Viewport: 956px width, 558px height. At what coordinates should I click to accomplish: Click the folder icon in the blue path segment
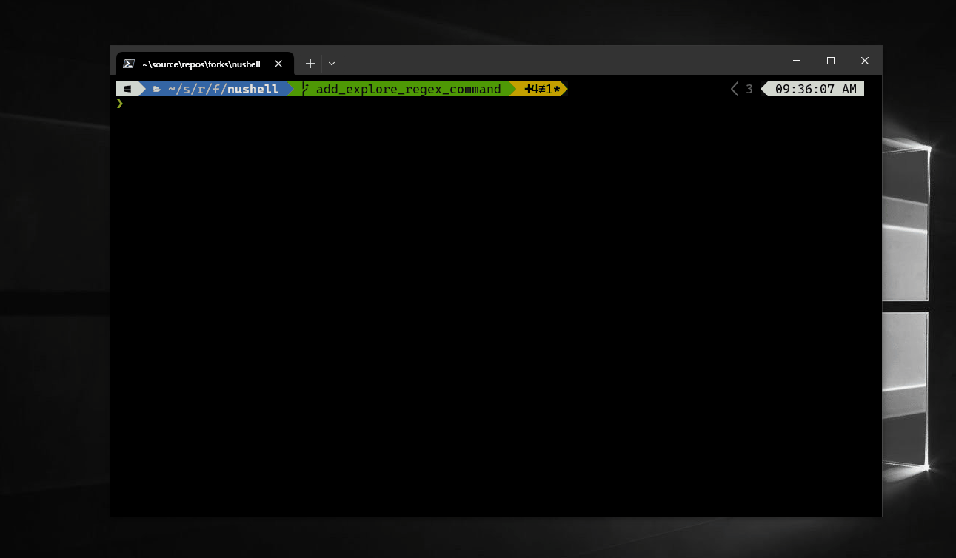click(156, 89)
